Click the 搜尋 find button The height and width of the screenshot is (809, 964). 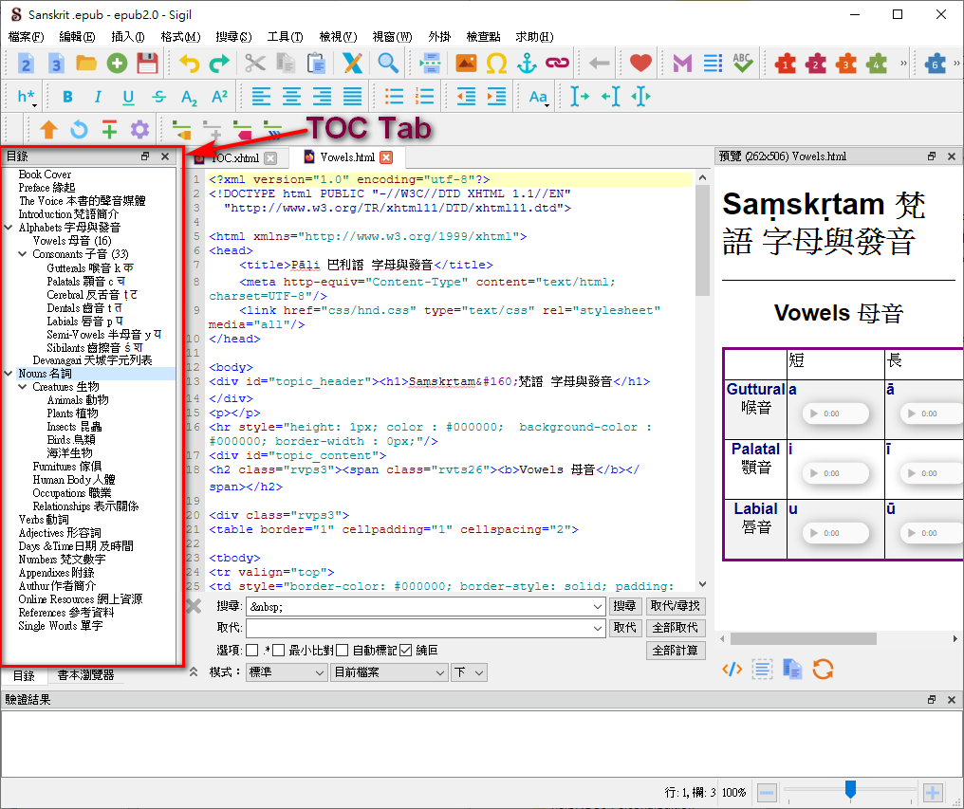click(624, 606)
